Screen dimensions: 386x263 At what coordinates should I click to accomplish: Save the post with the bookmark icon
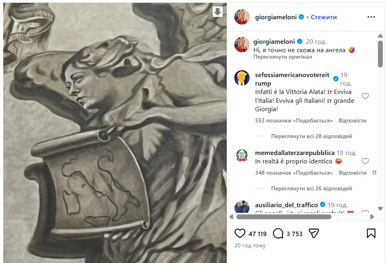(x=371, y=233)
